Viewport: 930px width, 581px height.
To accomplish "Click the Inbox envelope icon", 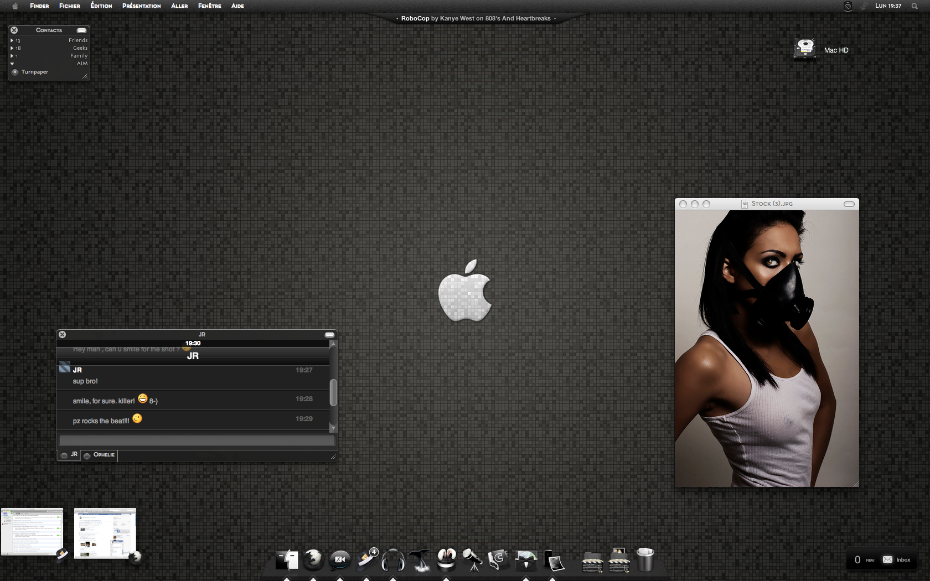I will (x=887, y=559).
